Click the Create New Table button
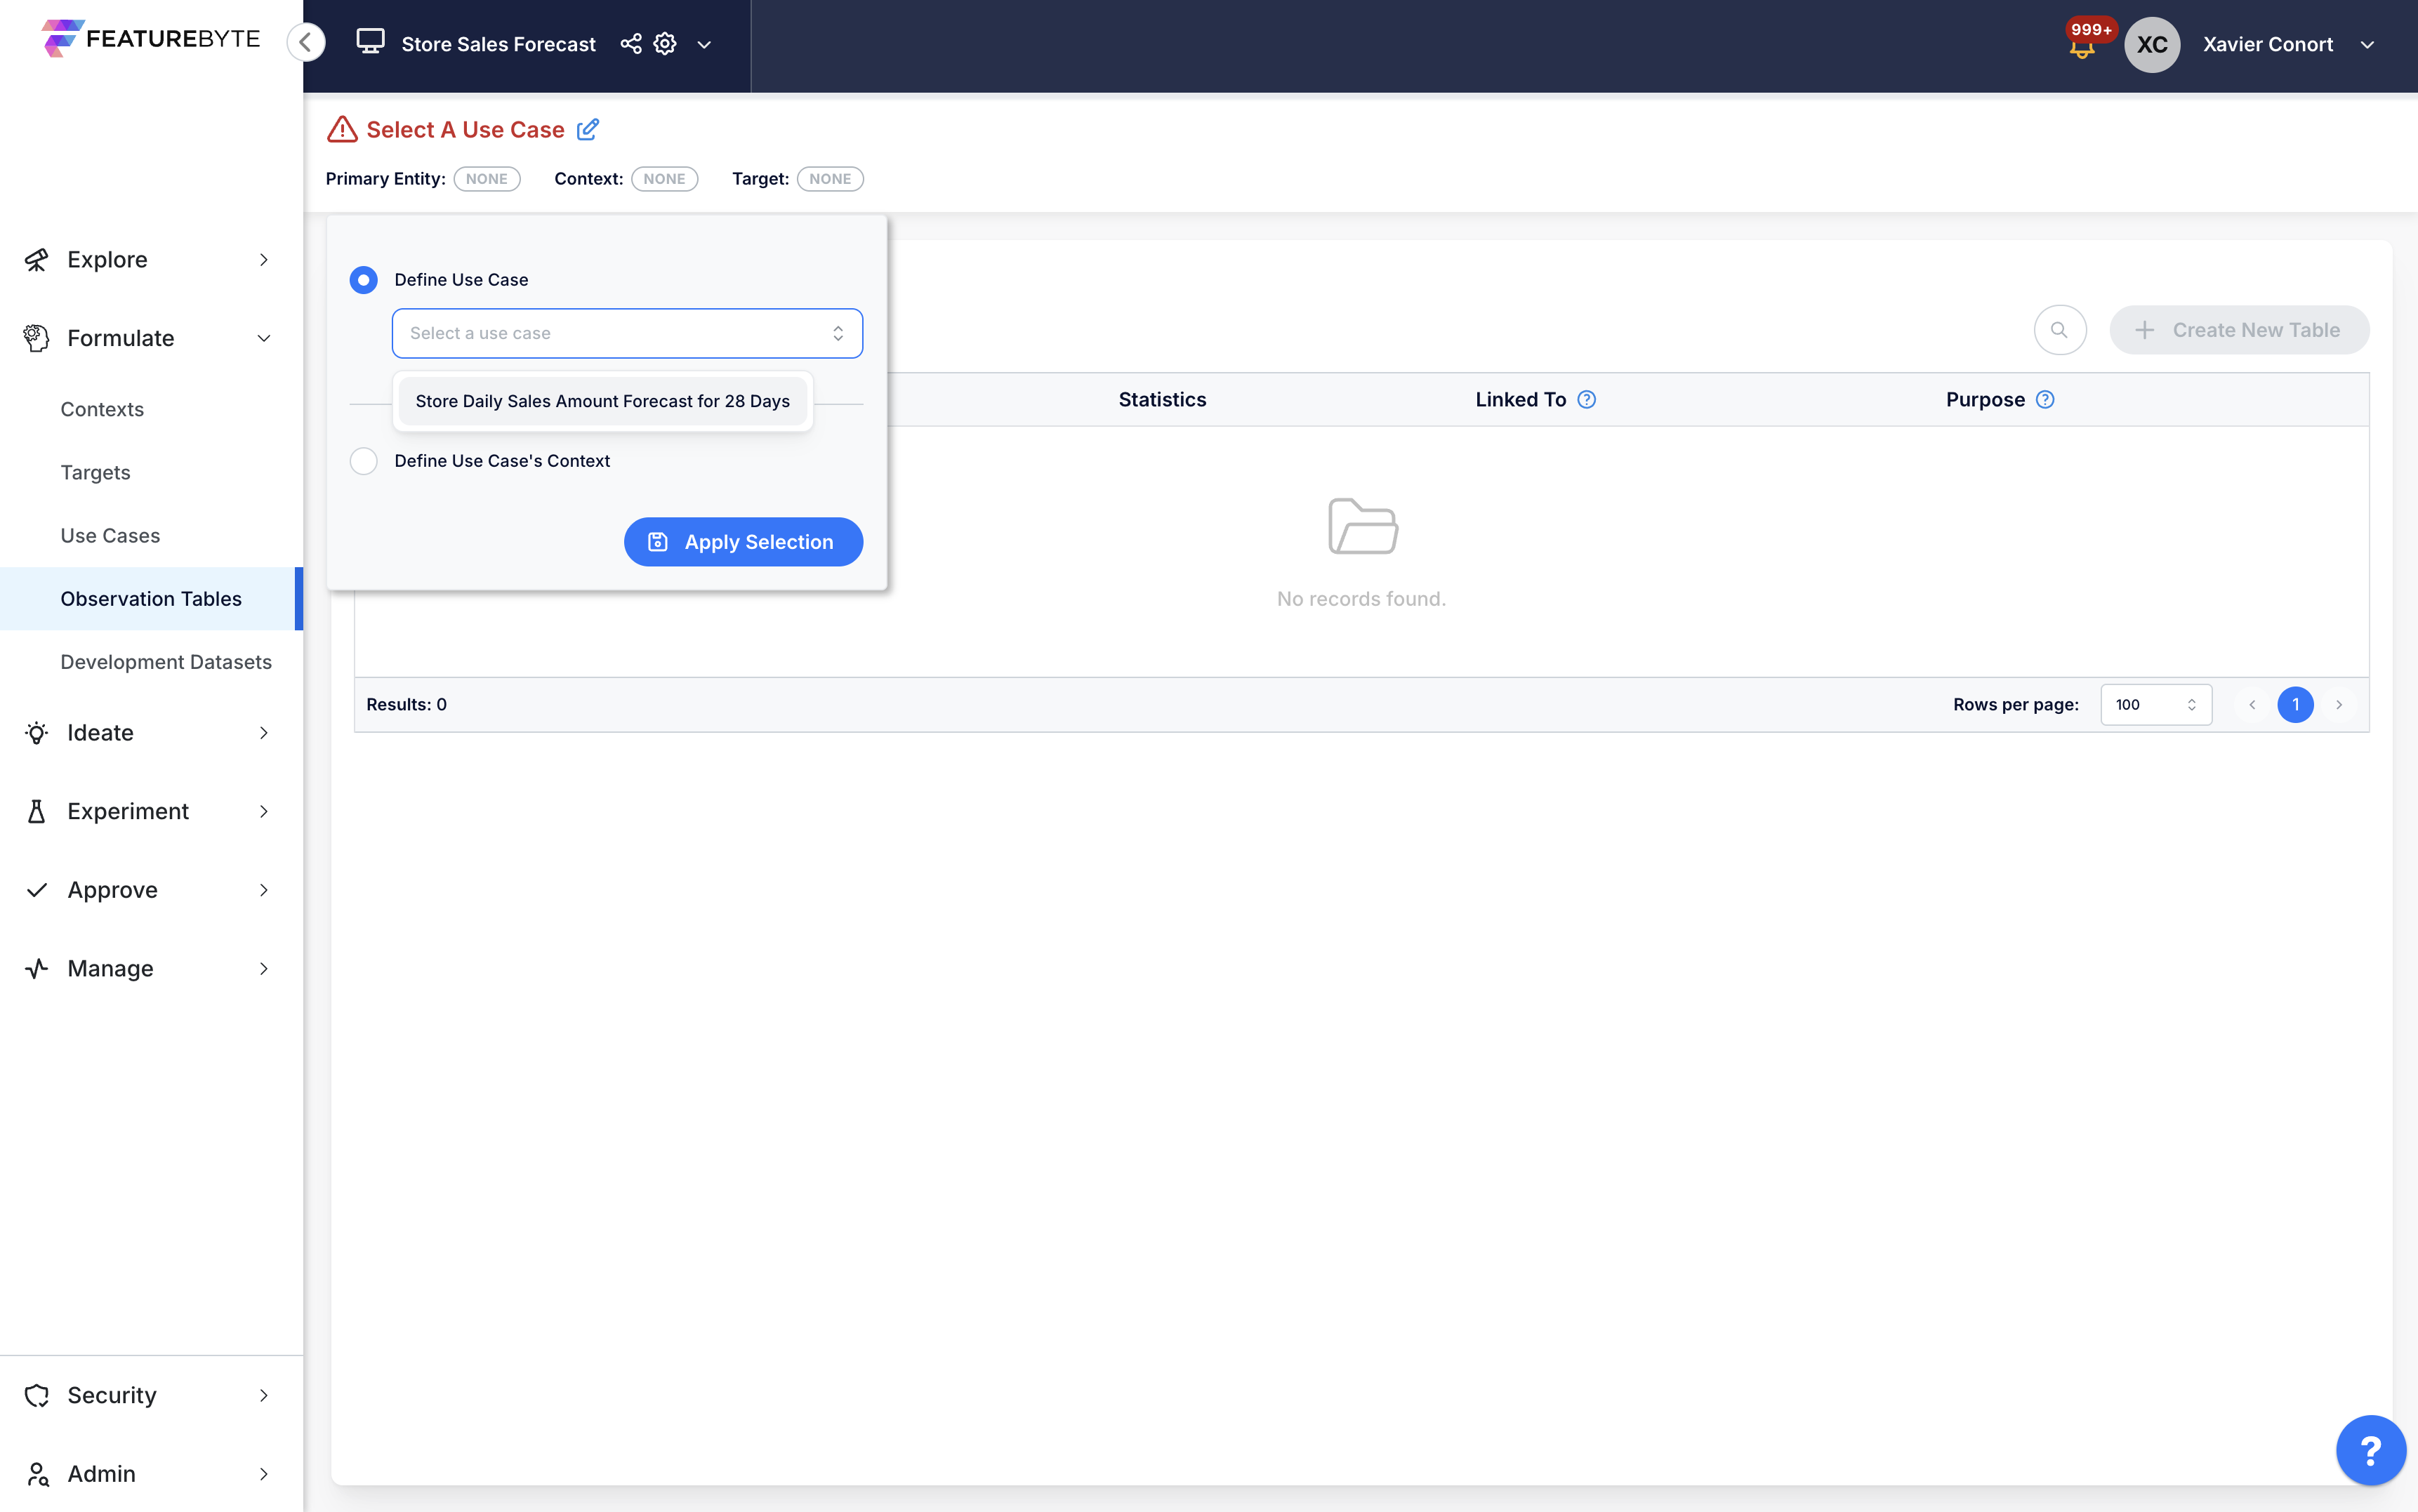Screen dimensions: 2418x1512 click(x=2238, y=330)
